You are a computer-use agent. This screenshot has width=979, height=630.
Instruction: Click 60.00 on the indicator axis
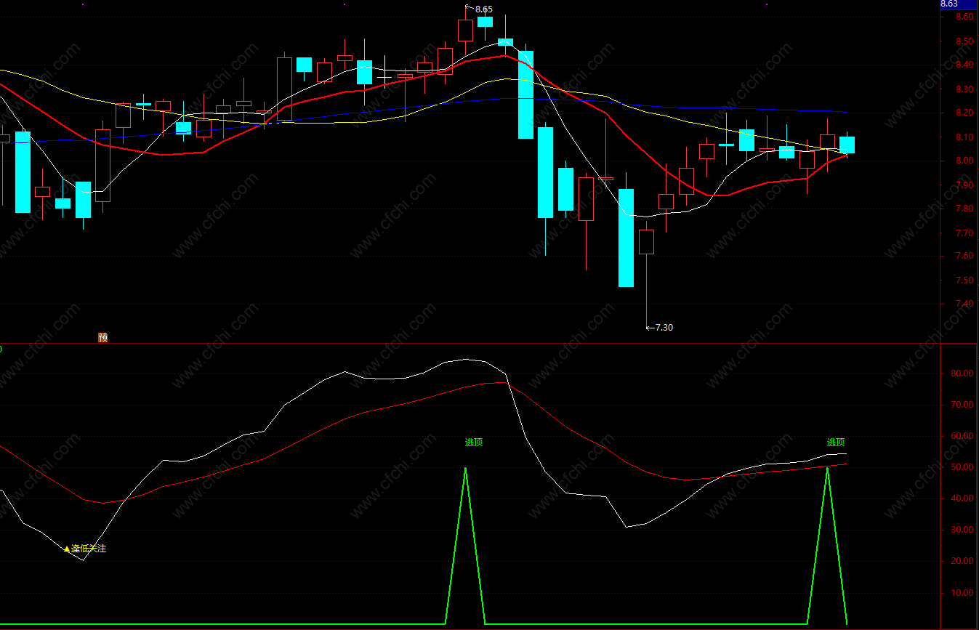pos(962,436)
